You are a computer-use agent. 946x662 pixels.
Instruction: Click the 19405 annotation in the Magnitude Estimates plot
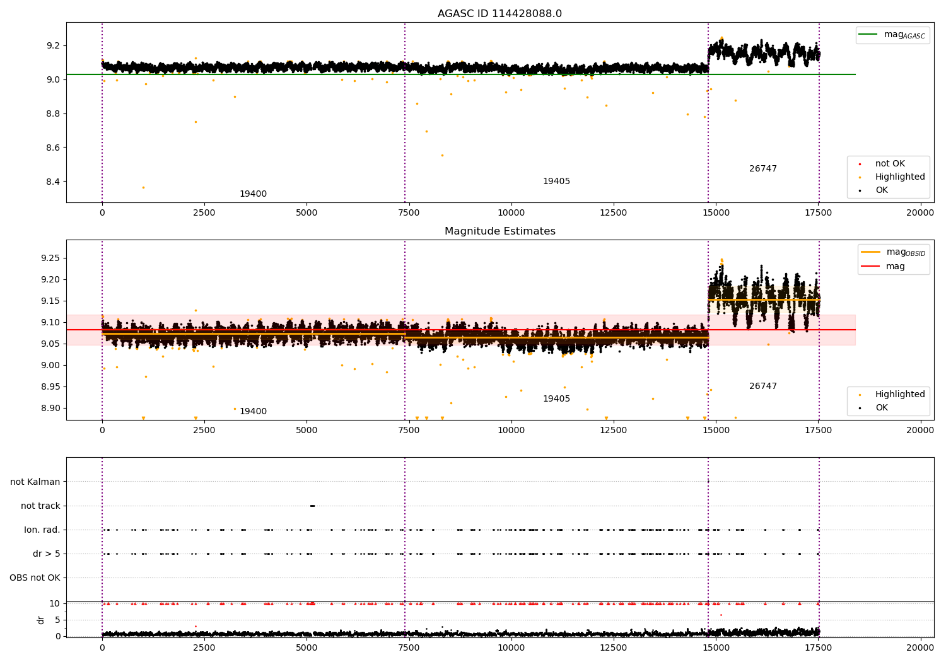tap(556, 399)
